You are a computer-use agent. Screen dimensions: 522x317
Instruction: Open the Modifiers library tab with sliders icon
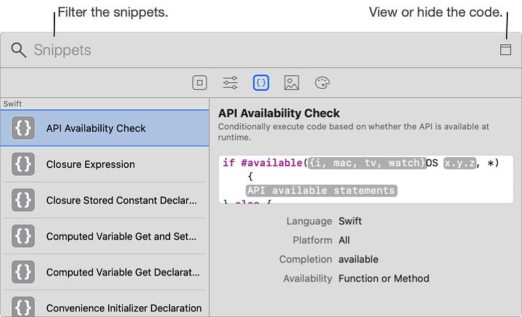coord(230,82)
